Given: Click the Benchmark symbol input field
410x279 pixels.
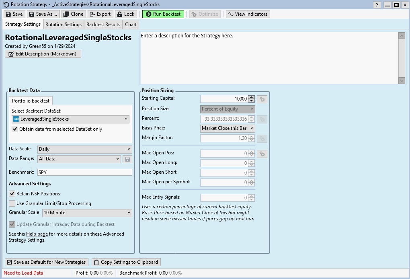Looking at the screenshot, I should click(x=84, y=172).
